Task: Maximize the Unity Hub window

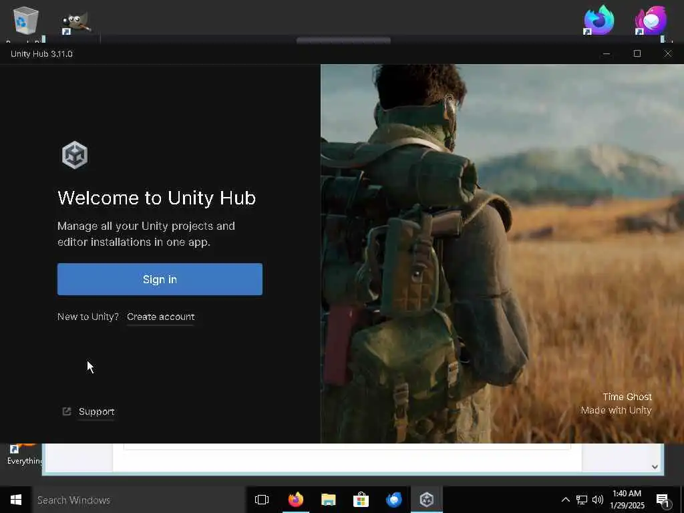Action: [637, 53]
